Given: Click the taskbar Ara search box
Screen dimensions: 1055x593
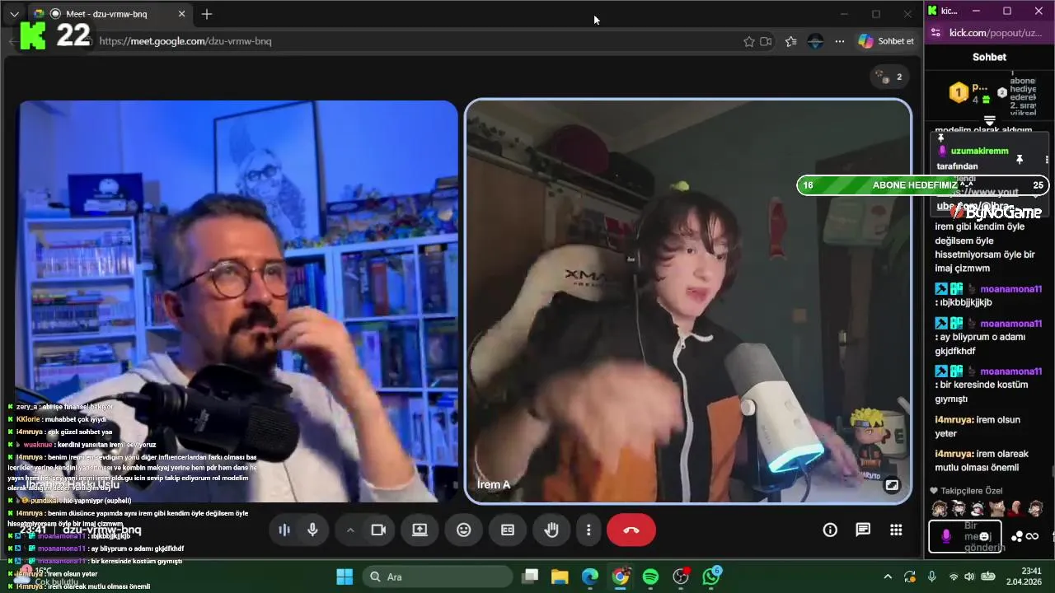Looking at the screenshot, I should click(x=438, y=577).
